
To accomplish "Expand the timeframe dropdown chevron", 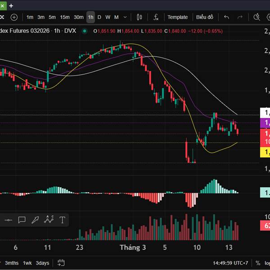I will [x=125, y=17].
